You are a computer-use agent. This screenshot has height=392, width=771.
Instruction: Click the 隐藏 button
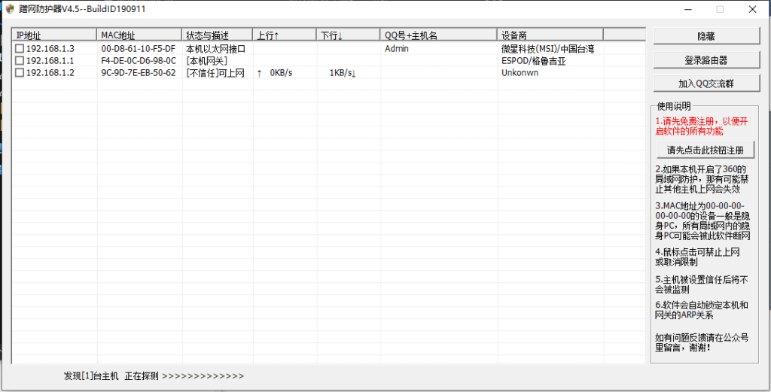(706, 36)
